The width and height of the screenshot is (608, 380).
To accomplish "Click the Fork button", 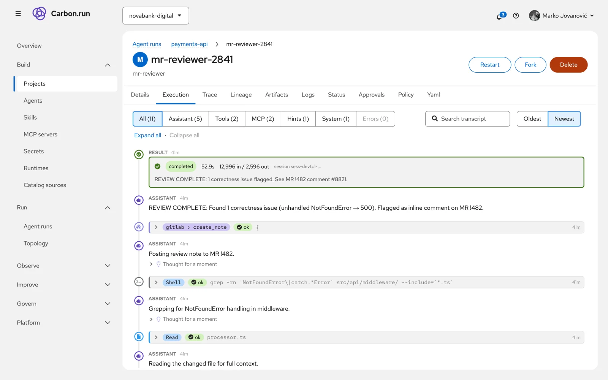I will tap(530, 65).
